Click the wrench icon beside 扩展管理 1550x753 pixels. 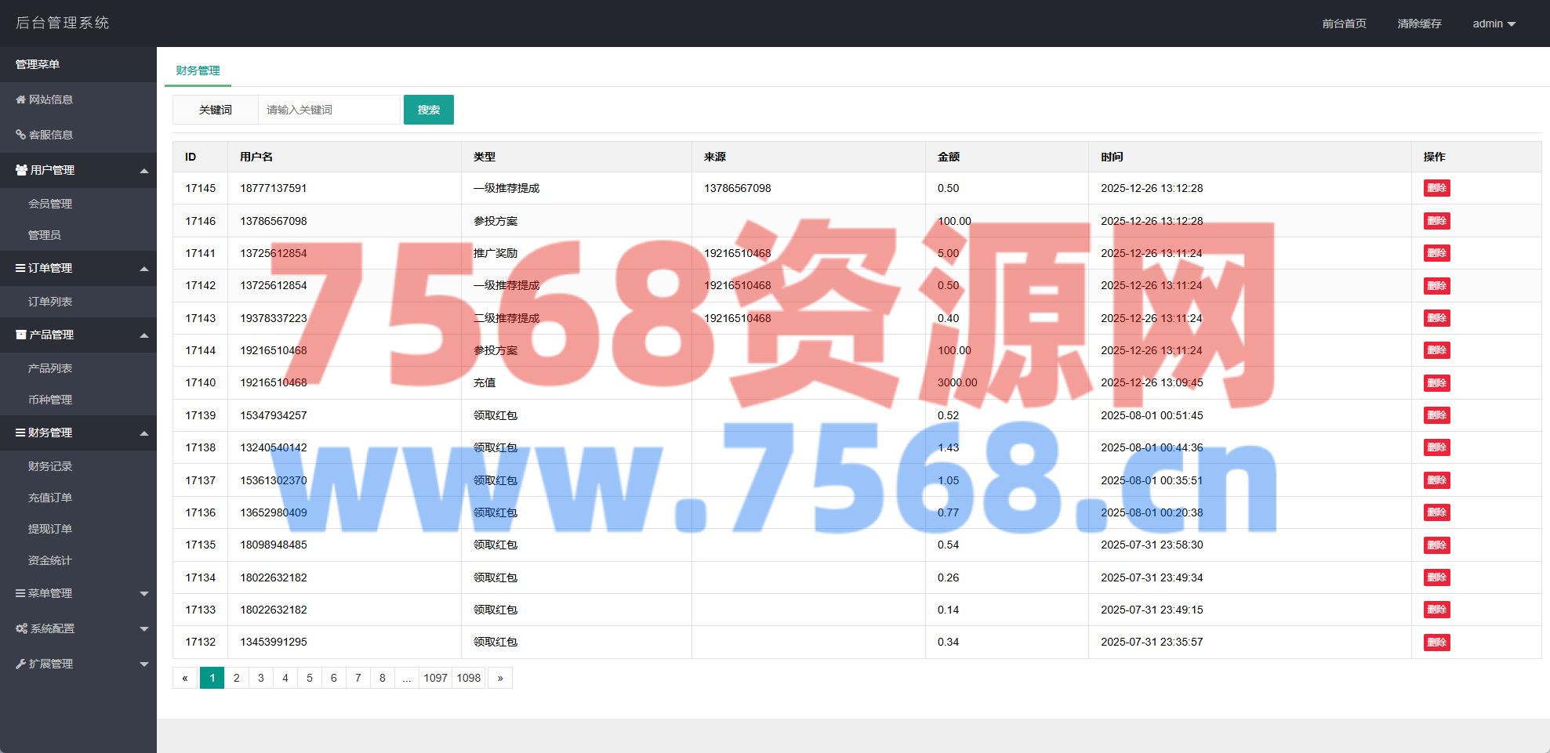coord(21,664)
